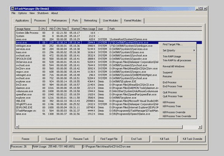Switch to the Performances tab
Screen dimensions: 224x156
[59, 21]
